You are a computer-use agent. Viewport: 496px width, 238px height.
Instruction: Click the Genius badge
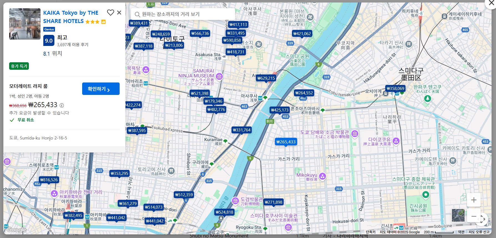(49, 29)
